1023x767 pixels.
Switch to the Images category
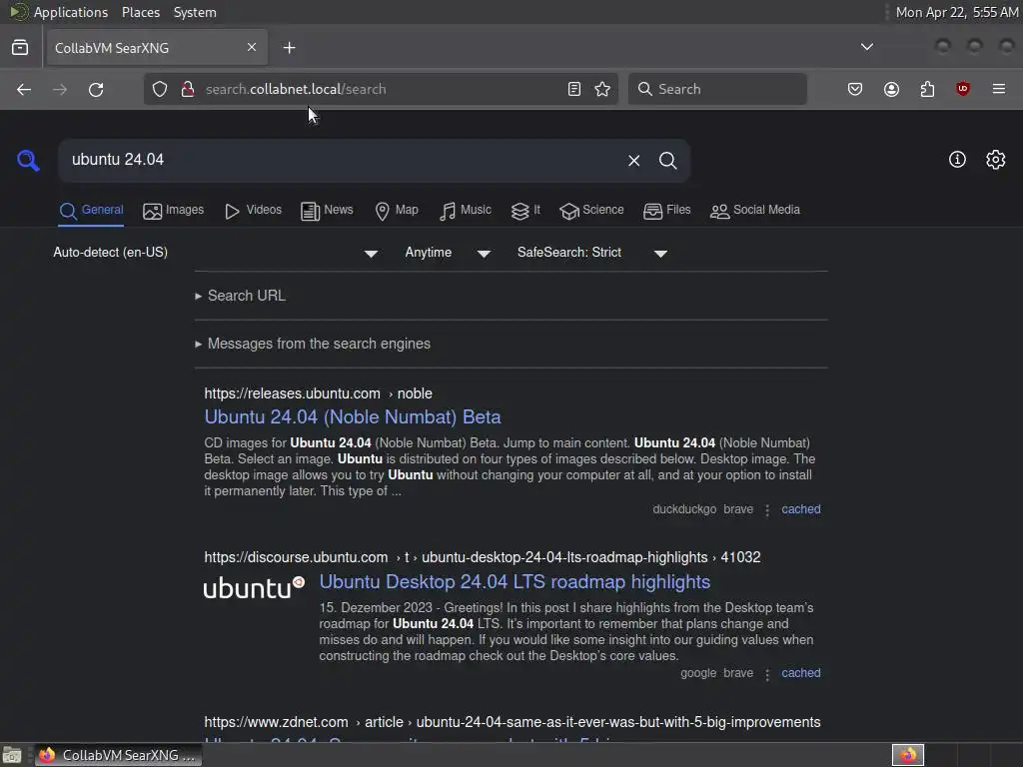point(174,210)
